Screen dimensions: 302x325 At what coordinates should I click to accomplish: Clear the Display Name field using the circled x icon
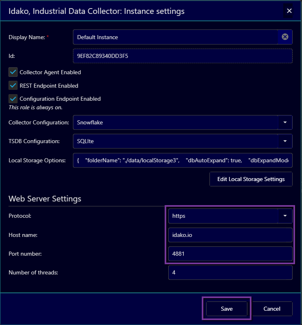coord(285,37)
